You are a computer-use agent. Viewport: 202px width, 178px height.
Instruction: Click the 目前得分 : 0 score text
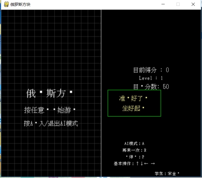[x=151, y=70]
